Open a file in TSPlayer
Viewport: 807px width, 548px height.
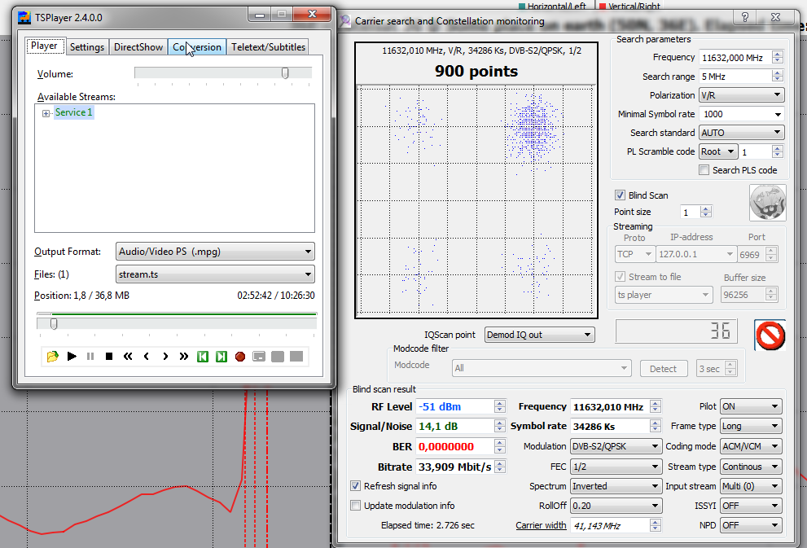coord(52,357)
